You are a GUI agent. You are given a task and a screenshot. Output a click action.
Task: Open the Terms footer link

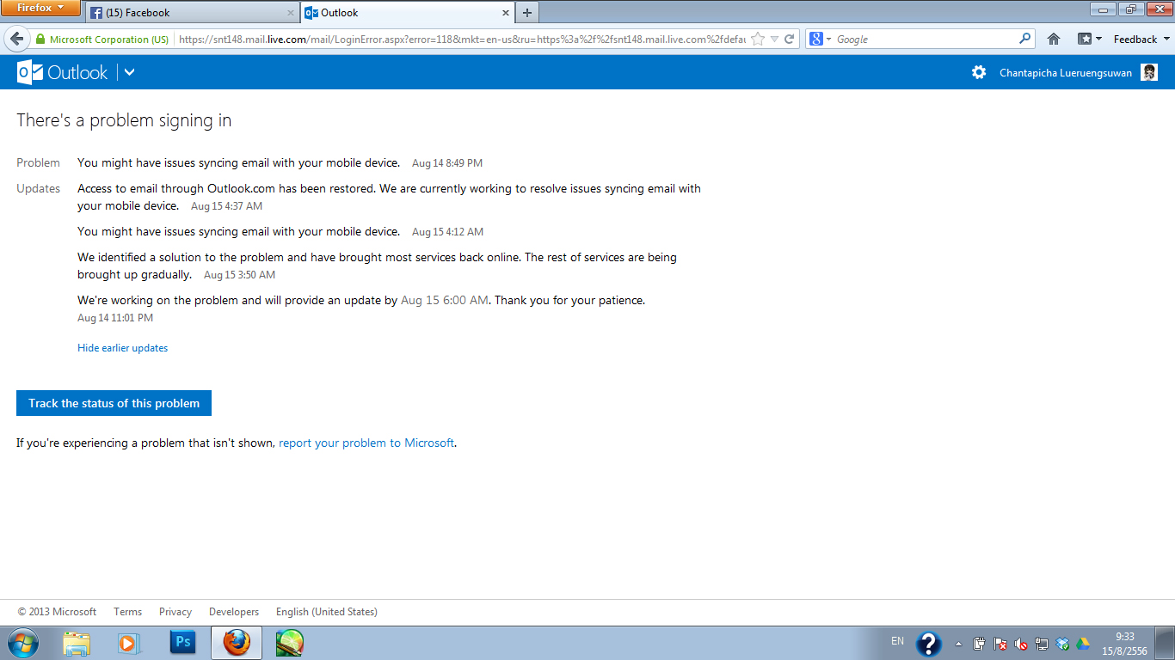(x=127, y=612)
